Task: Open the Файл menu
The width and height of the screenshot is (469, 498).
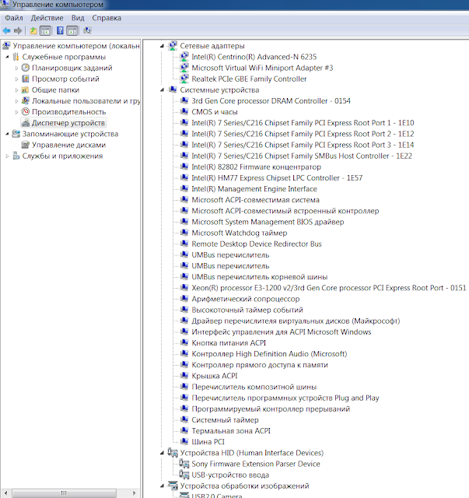Action: point(14,18)
